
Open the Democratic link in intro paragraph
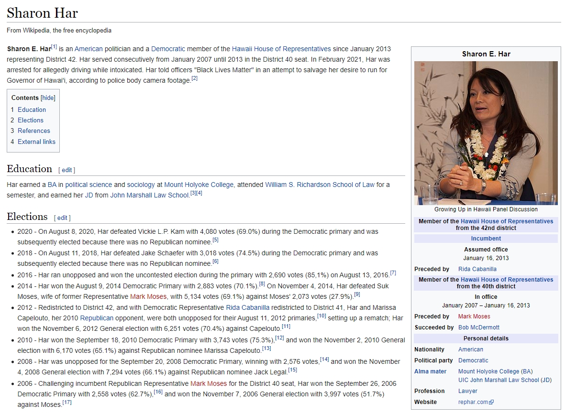point(168,49)
